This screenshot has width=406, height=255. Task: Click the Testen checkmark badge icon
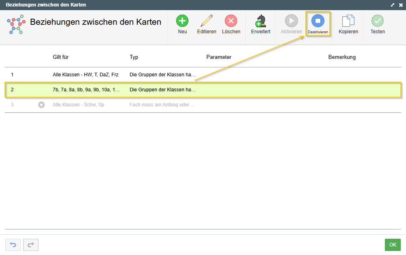[x=378, y=21]
